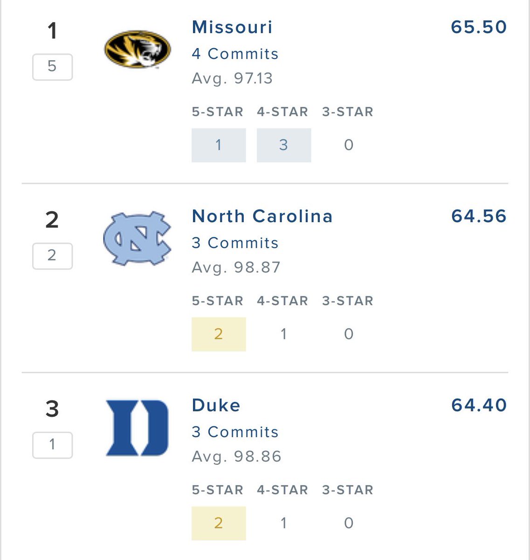Screen dimensions: 530x560
Task: Select Duke's highlighted 5-star count box
Action: 219,523
